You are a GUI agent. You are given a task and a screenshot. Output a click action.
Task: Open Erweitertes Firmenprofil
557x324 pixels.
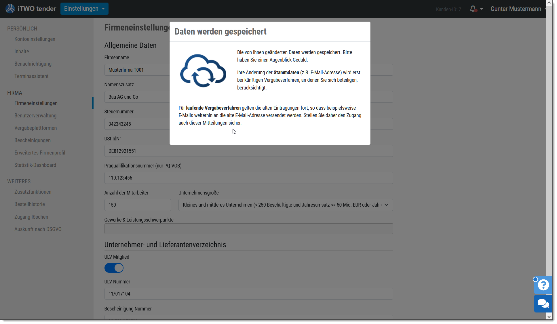point(40,153)
